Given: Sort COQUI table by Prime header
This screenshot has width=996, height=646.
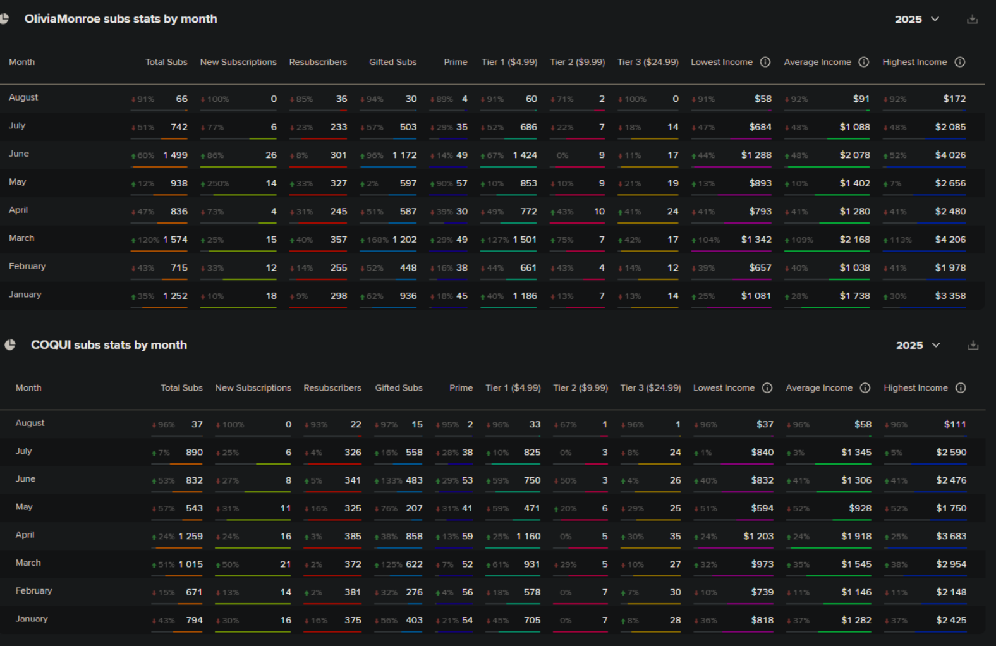Looking at the screenshot, I should (461, 387).
